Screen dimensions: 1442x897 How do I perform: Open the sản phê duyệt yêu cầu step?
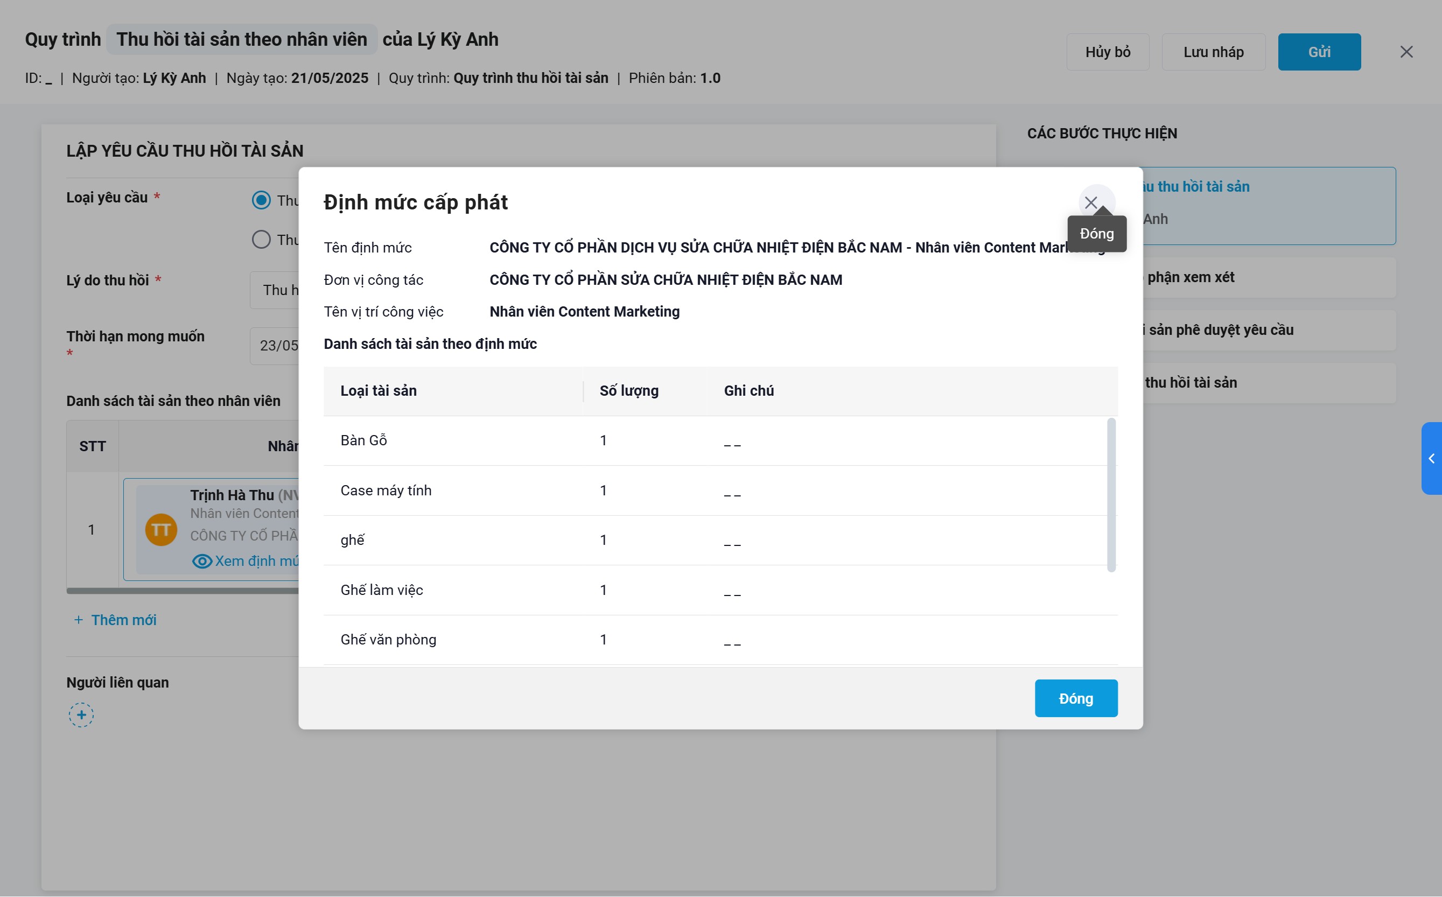1269,331
